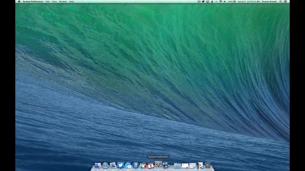Click the lock icon in the menu bar
The image size is (305, 171).
click(x=212, y=1)
